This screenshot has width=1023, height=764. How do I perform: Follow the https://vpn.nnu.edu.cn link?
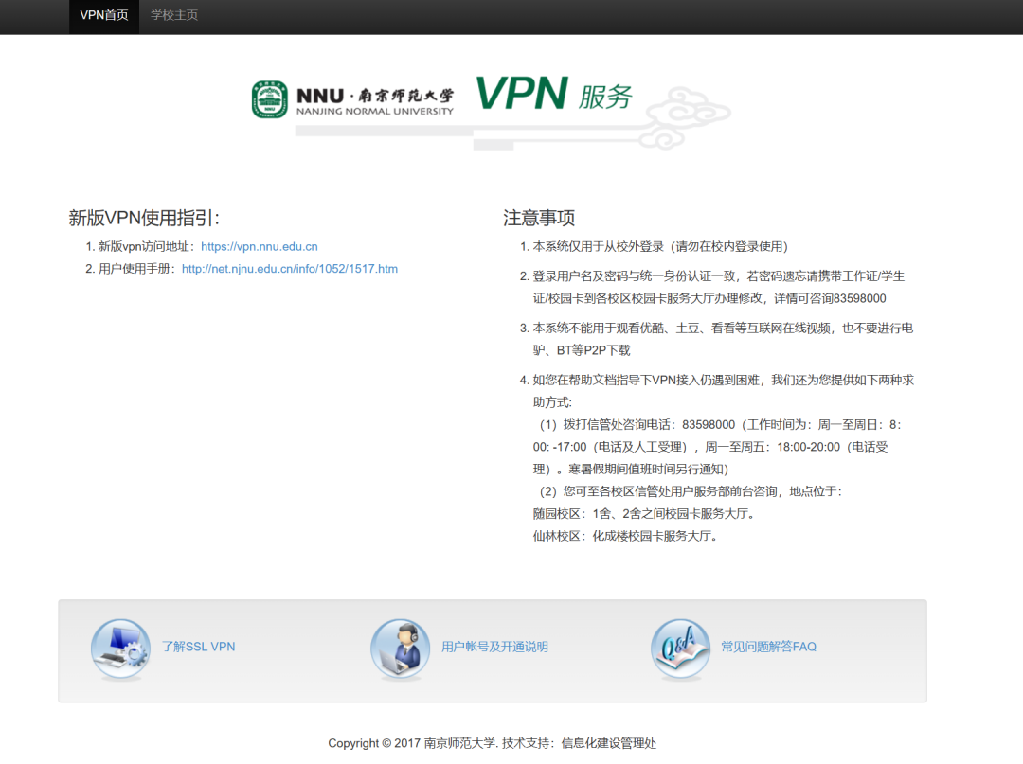[x=259, y=246]
